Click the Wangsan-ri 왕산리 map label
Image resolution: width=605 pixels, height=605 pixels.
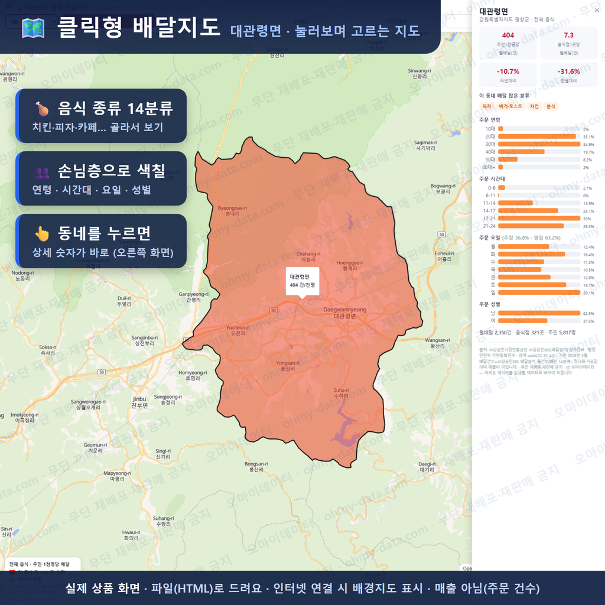(x=437, y=343)
